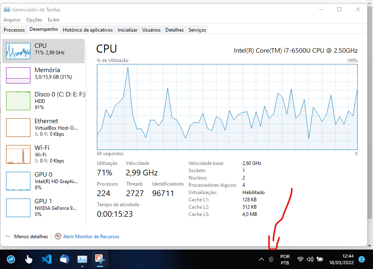Open the Snipping Tool taskbar icon
The height and width of the screenshot is (269, 373).
100,259
